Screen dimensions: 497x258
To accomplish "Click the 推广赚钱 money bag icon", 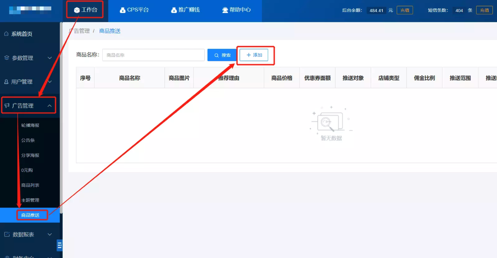I will click(x=174, y=10).
